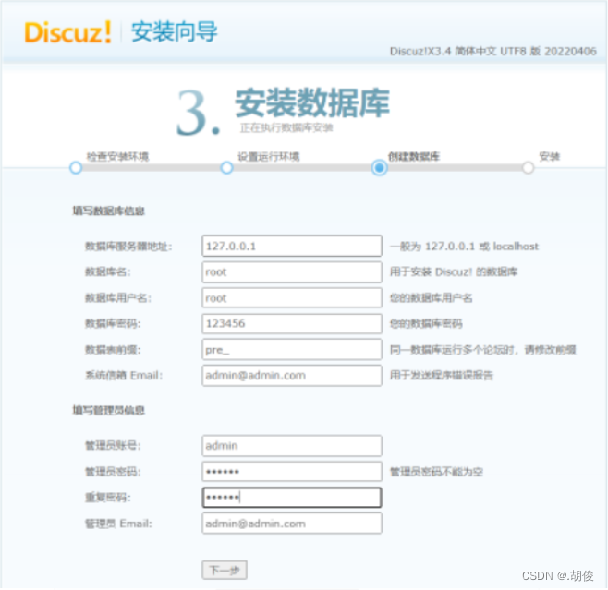Click the active 创建数据库 step circle
Viewport: 608px width, 590px height.
pyautogui.click(x=380, y=168)
